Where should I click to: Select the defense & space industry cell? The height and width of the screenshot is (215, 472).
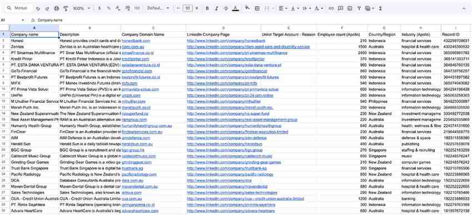pyautogui.click(x=421, y=138)
